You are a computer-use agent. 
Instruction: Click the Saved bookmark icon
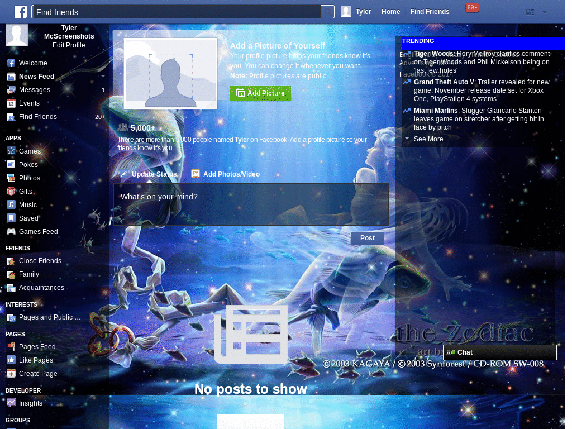pos(11,218)
